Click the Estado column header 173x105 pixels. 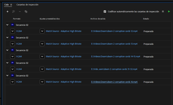coord(146,19)
